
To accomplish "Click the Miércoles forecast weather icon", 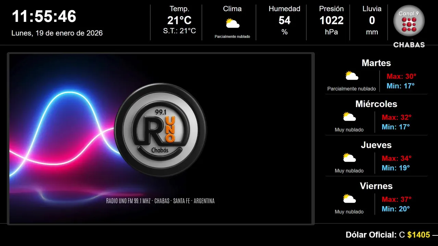I will coord(349,117).
